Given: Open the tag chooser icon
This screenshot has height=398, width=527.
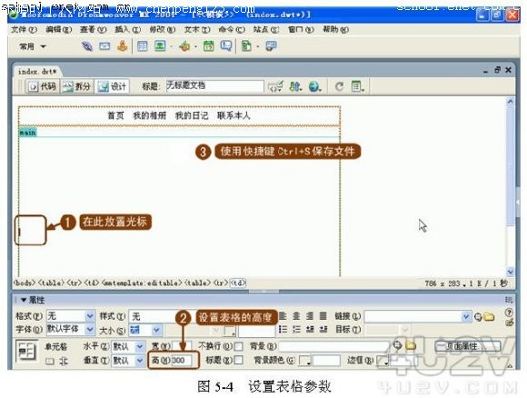Looking at the screenshot, I should 271,46.
